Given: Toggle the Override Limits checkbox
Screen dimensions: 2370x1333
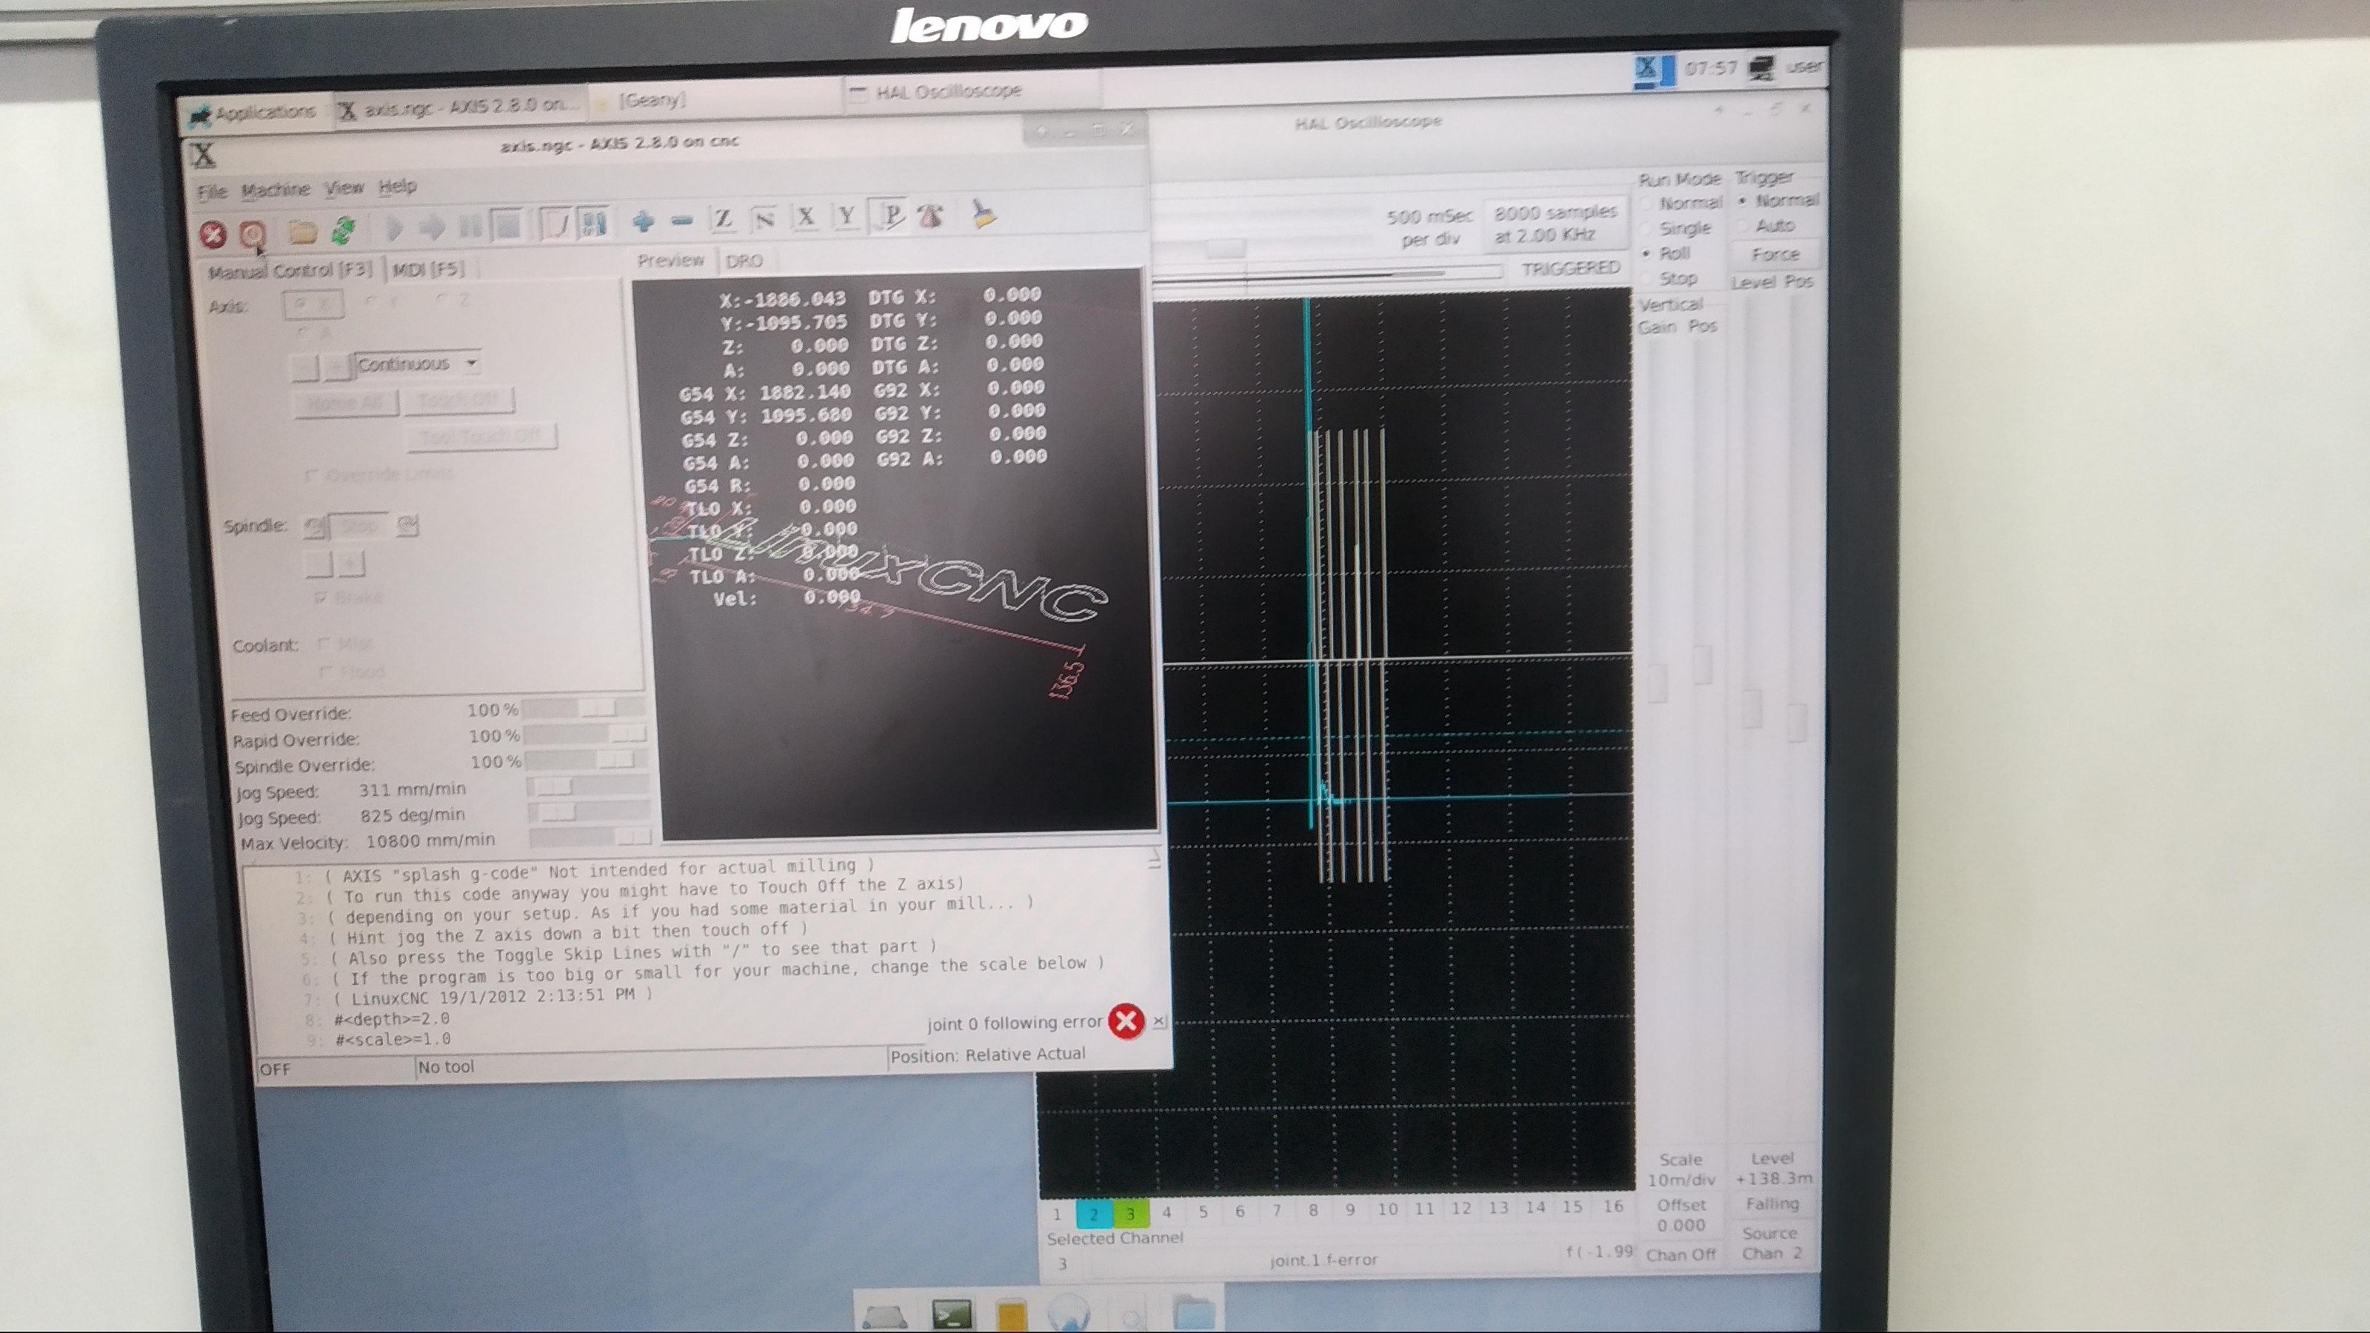Looking at the screenshot, I should pyautogui.click(x=379, y=475).
